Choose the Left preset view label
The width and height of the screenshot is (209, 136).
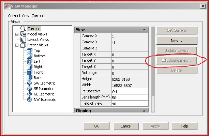(x=37, y=61)
